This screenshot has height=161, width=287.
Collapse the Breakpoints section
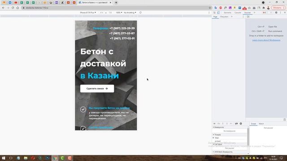coord(230,127)
